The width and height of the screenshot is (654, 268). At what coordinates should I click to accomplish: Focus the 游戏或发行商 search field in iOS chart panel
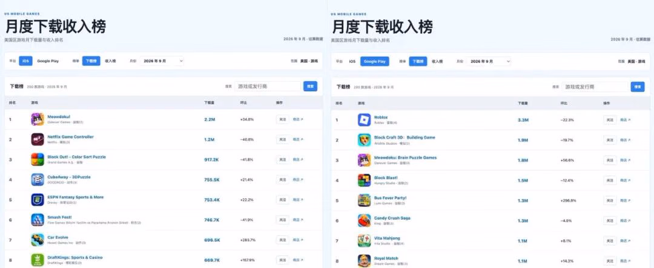tap(268, 86)
